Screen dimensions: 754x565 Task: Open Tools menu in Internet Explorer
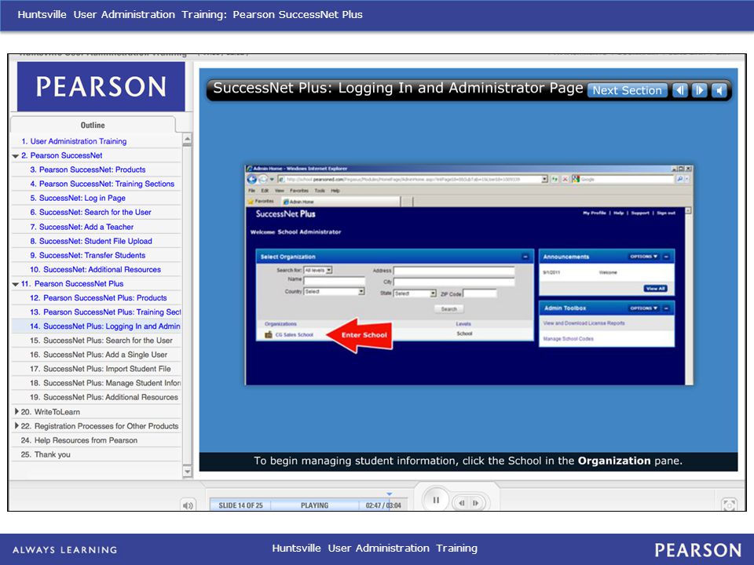click(x=320, y=191)
